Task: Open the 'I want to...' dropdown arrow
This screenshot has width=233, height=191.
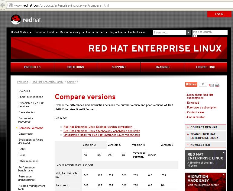Action: [x=188, y=33]
